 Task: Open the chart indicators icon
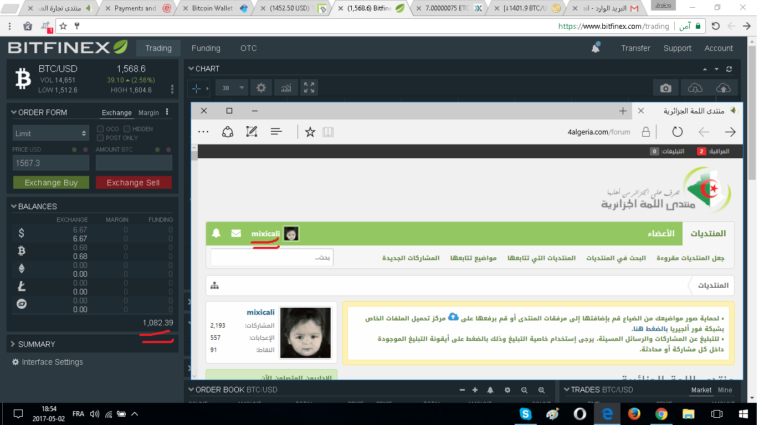pos(286,88)
